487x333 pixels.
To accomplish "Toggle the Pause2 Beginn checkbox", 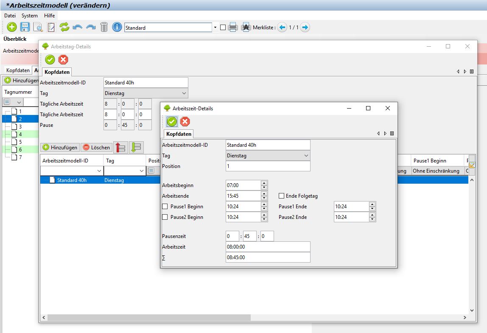I will click(x=165, y=217).
